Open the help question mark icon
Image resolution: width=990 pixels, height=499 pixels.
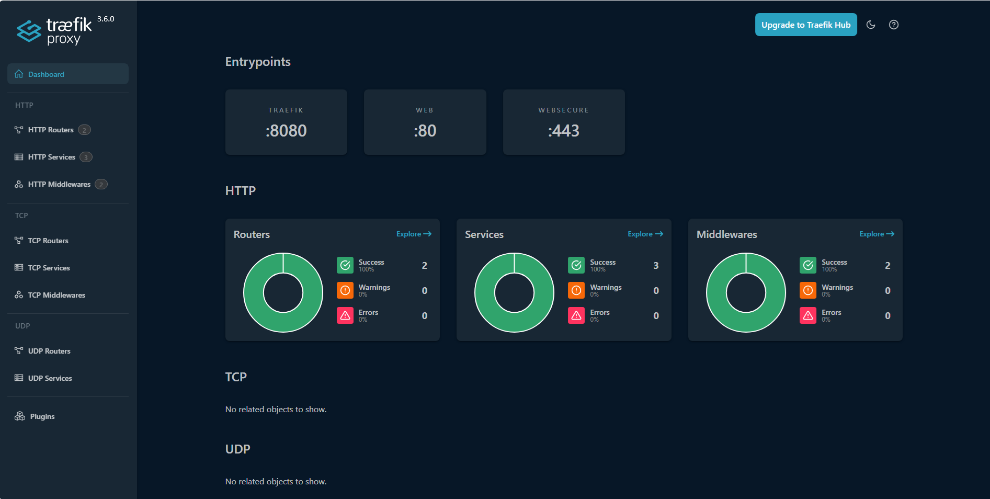click(x=894, y=25)
